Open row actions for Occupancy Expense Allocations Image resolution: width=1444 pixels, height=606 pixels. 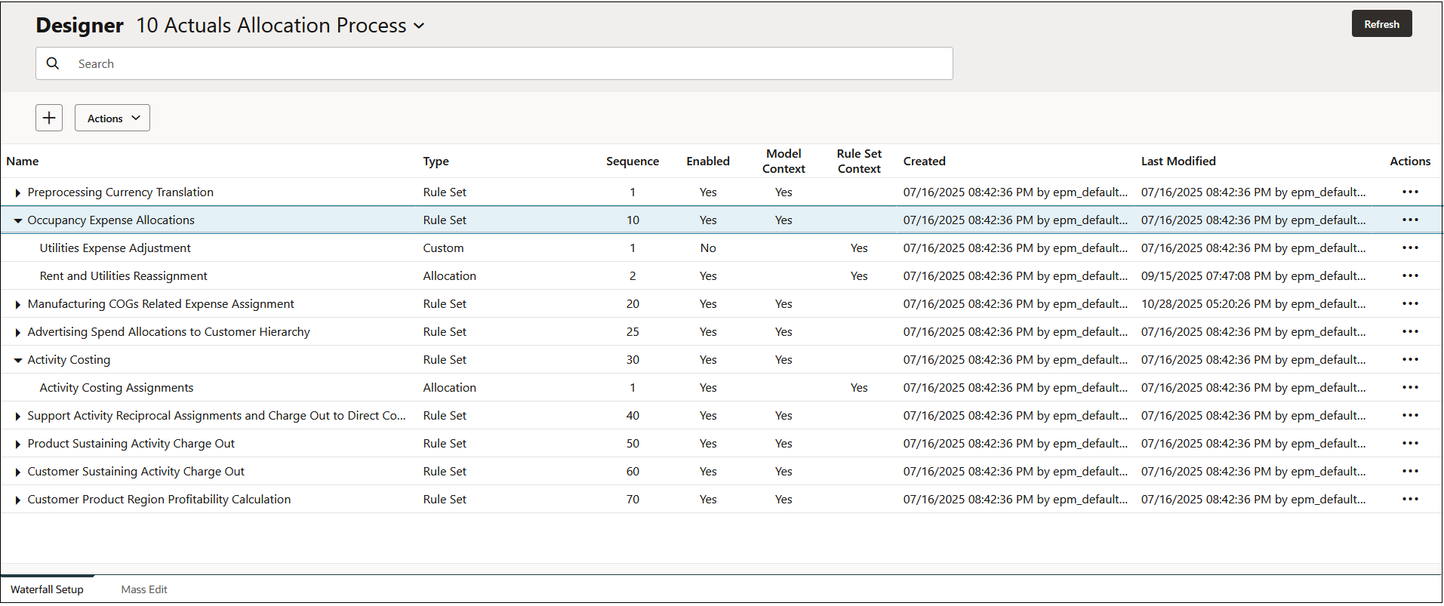click(x=1410, y=220)
